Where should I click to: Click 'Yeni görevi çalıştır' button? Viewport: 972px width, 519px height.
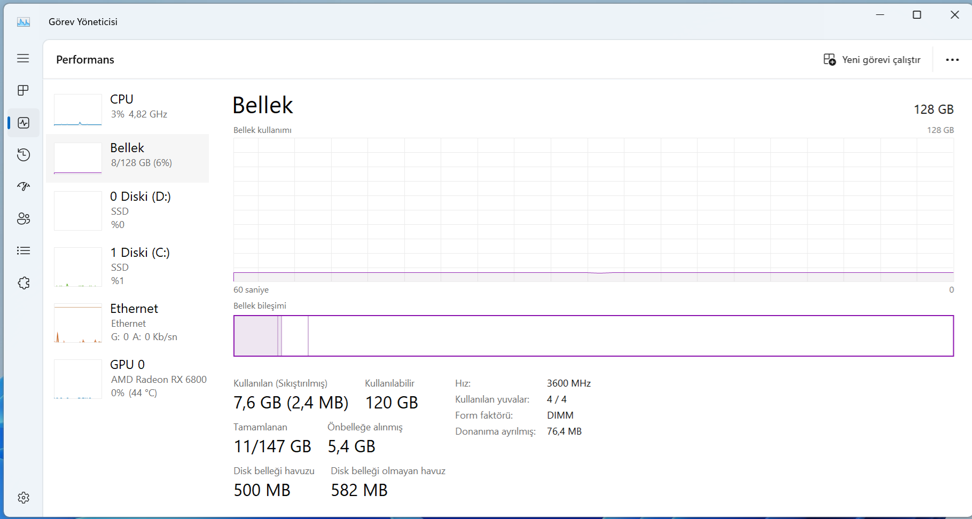coord(872,60)
